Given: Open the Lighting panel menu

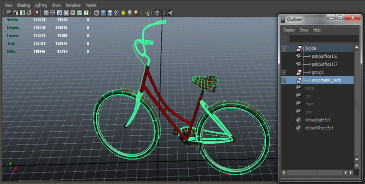Looking at the screenshot, I should point(41,5).
